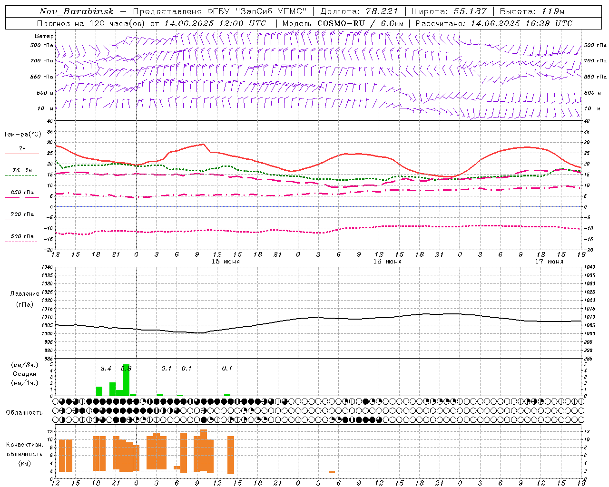The width and height of the screenshot is (609, 487).
Task: Click the 'Облачность' cloud cover label
Action: coord(24,412)
